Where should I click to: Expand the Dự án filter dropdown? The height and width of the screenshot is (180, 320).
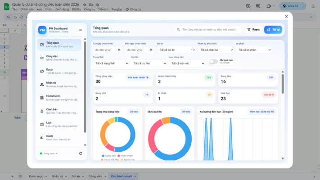(176, 50)
